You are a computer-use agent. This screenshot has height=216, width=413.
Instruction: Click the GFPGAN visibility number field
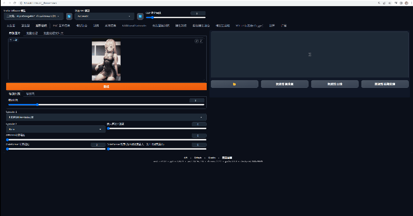tap(199, 135)
